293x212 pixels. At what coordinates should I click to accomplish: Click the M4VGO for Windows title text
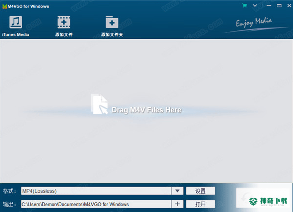(x=28, y=6)
